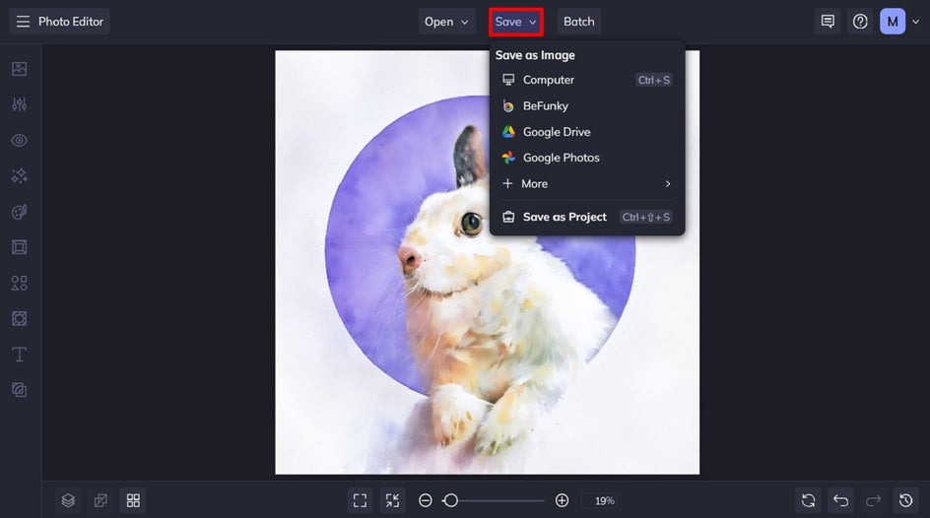930x518 pixels.
Task: Click the zoom slider handle
Action: (451, 501)
